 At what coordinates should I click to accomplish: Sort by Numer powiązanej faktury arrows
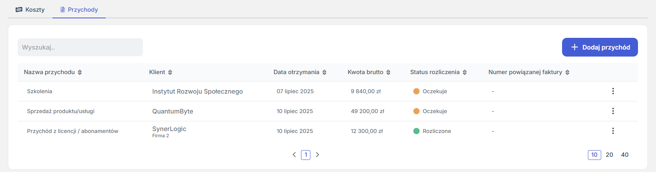pyautogui.click(x=568, y=72)
